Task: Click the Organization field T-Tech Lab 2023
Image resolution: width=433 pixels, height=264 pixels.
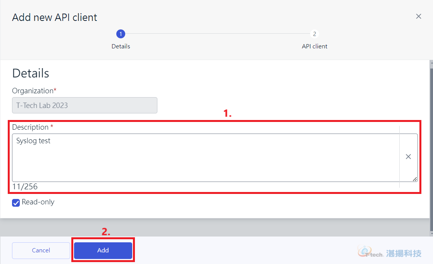Action: [85, 105]
